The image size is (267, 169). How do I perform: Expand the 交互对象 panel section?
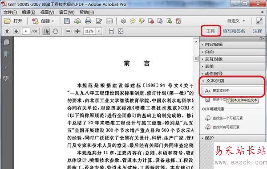coord(232,59)
